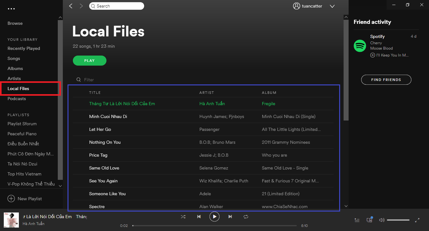Viewport: 429px width, 231px height.
Task: Sort by the TITLE column header
Action: point(95,93)
